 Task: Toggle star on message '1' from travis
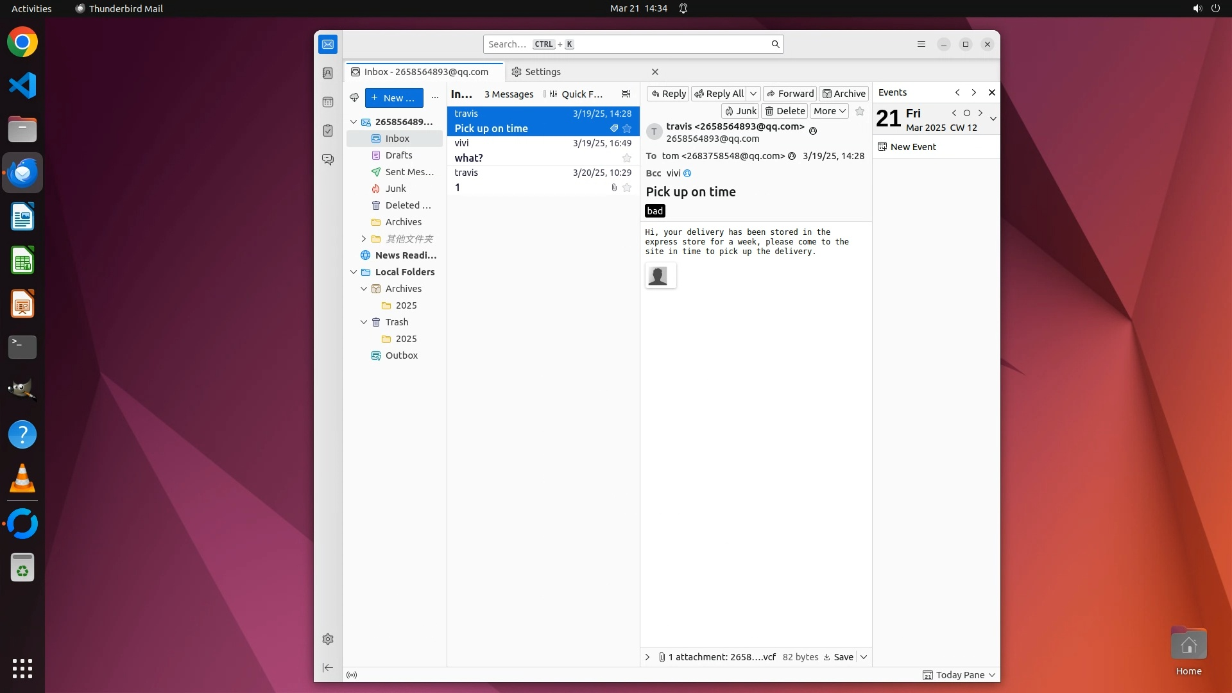tap(627, 187)
